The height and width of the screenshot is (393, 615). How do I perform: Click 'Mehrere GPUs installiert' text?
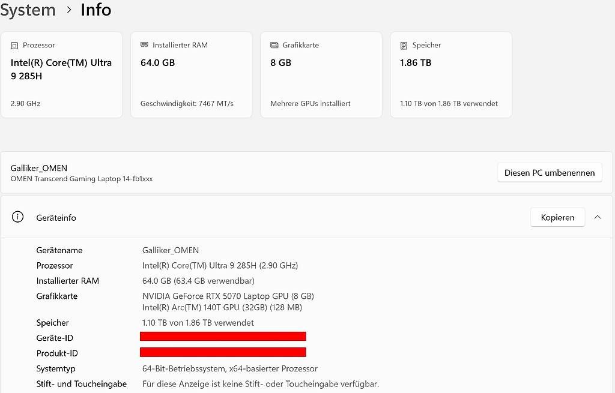tap(311, 103)
